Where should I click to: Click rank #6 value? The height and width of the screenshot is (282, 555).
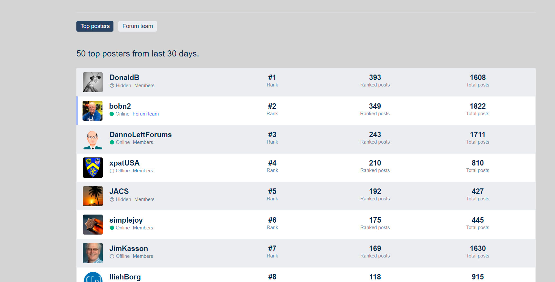click(x=272, y=220)
